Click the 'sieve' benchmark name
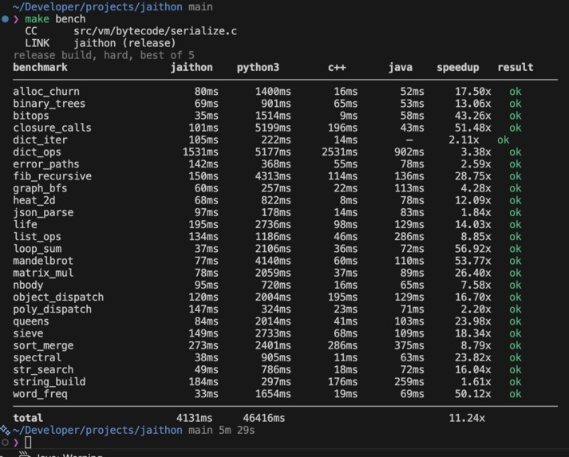This screenshot has width=569, height=457. (x=28, y=333)
